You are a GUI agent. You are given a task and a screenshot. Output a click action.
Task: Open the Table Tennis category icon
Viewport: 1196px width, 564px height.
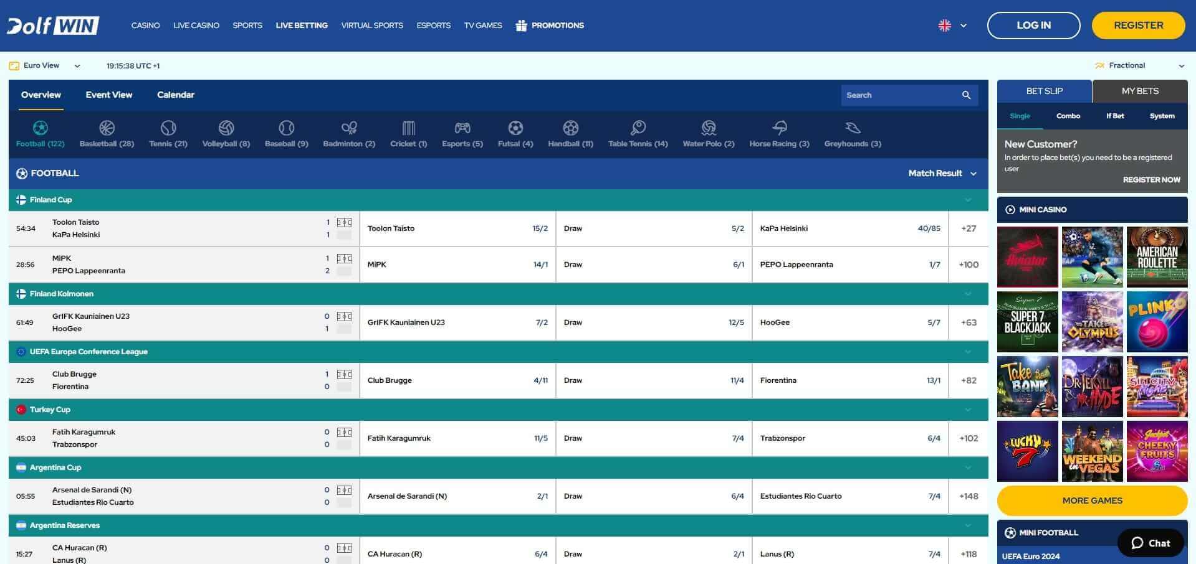coord(638,128)
